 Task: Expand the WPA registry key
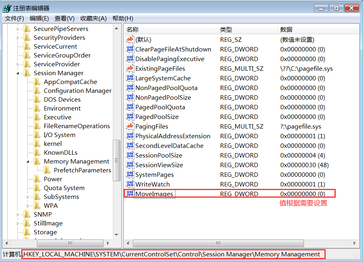click(x=28, y=206)
